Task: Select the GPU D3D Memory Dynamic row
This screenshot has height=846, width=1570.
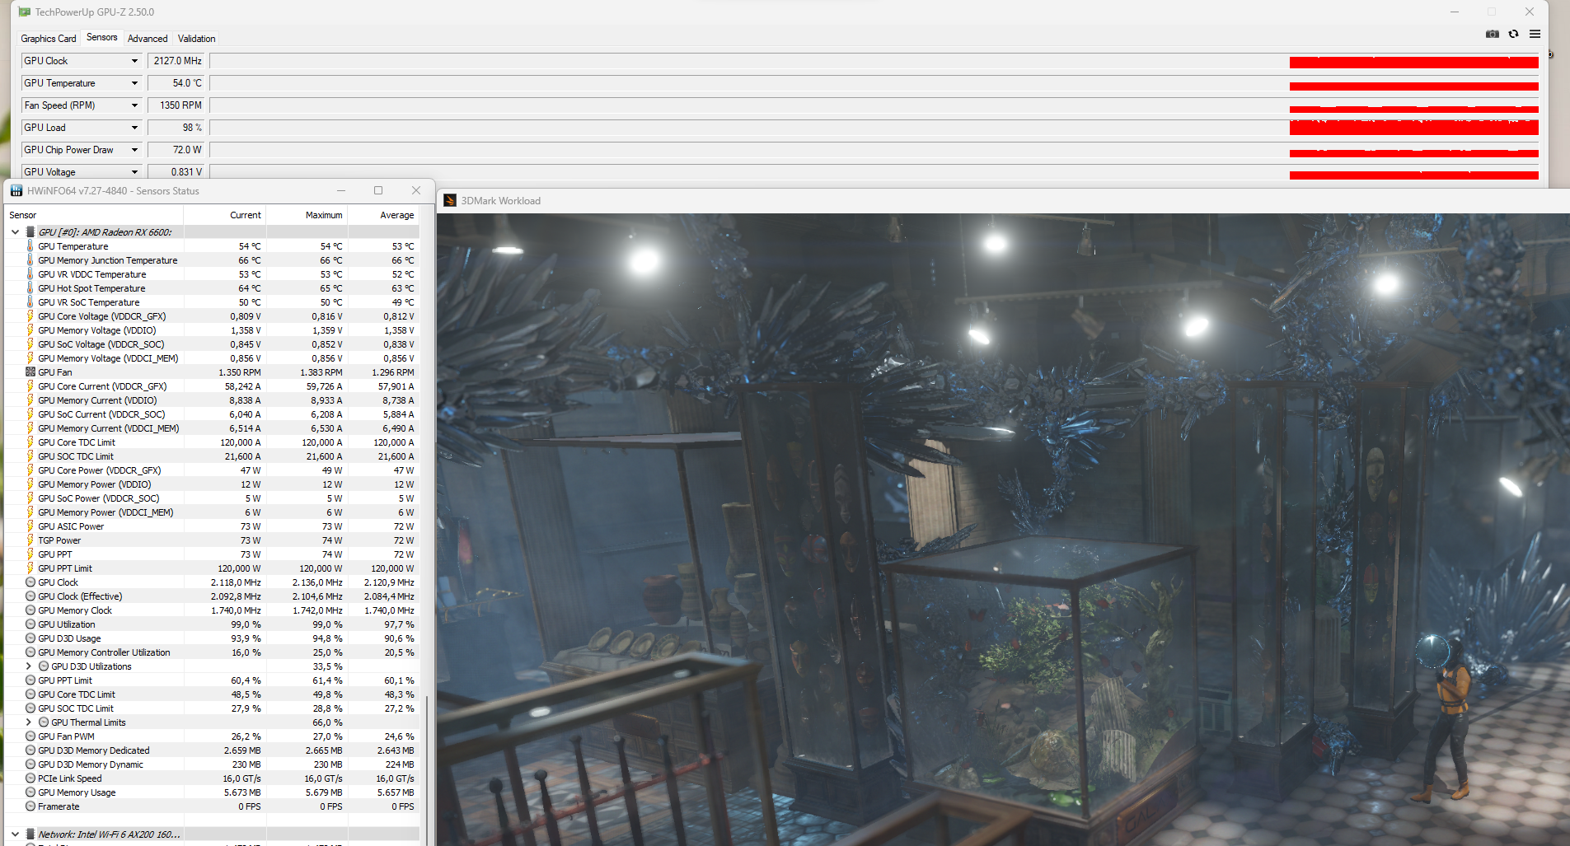Action: 212,764
